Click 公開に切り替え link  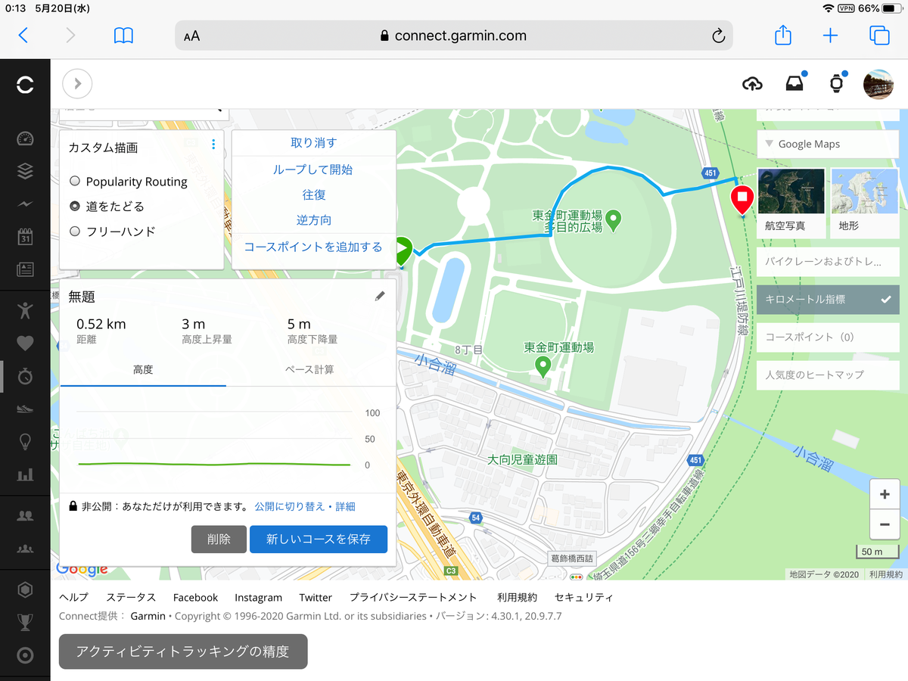(291, 506)
